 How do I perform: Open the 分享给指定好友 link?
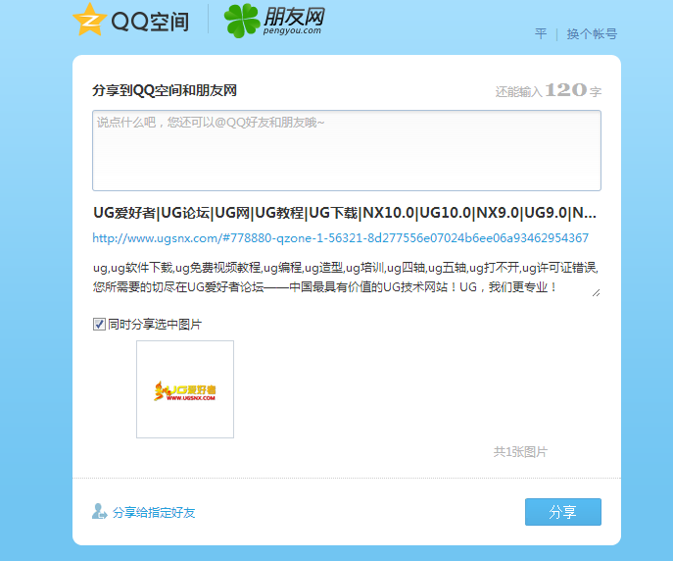[154, 512]
